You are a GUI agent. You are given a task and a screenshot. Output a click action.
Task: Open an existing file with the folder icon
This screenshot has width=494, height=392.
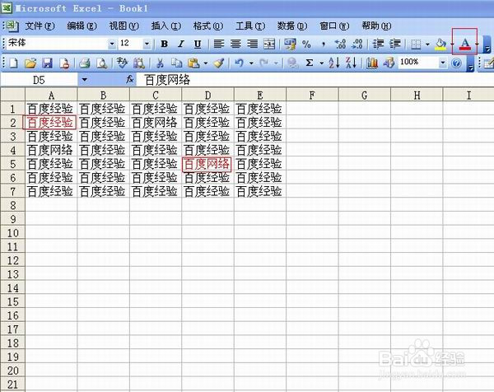tap(30, 63)
